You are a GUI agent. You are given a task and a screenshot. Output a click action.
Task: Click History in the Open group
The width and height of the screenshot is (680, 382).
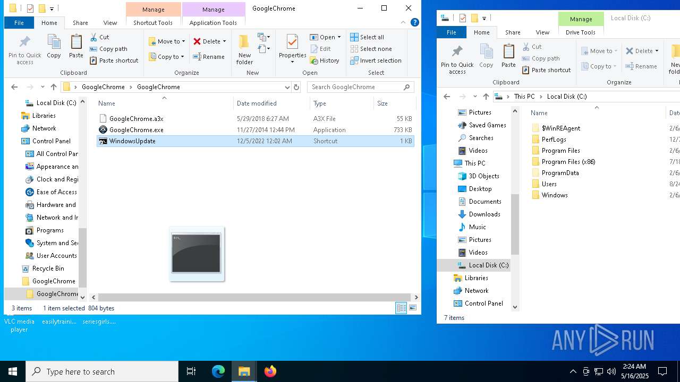click(x=325, y=60)
